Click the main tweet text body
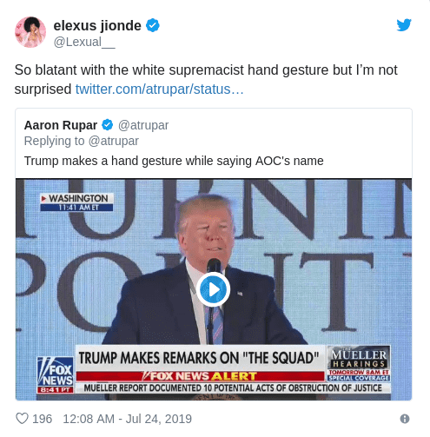The image size is (430, 437). point(206,79)
